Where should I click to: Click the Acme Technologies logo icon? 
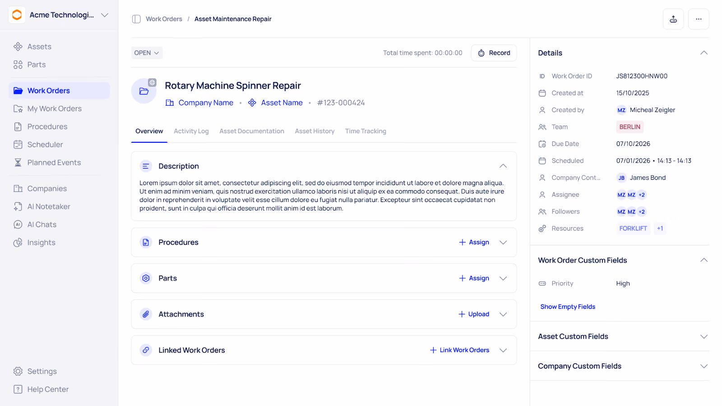point(17,15)
